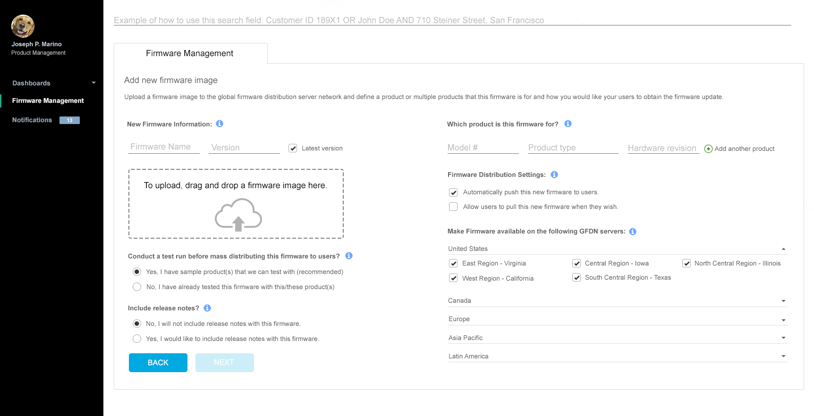Click info icon beside Firmware Distribution Settings
The width and height of the screenshot is (814, 416).
pos(554,175)
